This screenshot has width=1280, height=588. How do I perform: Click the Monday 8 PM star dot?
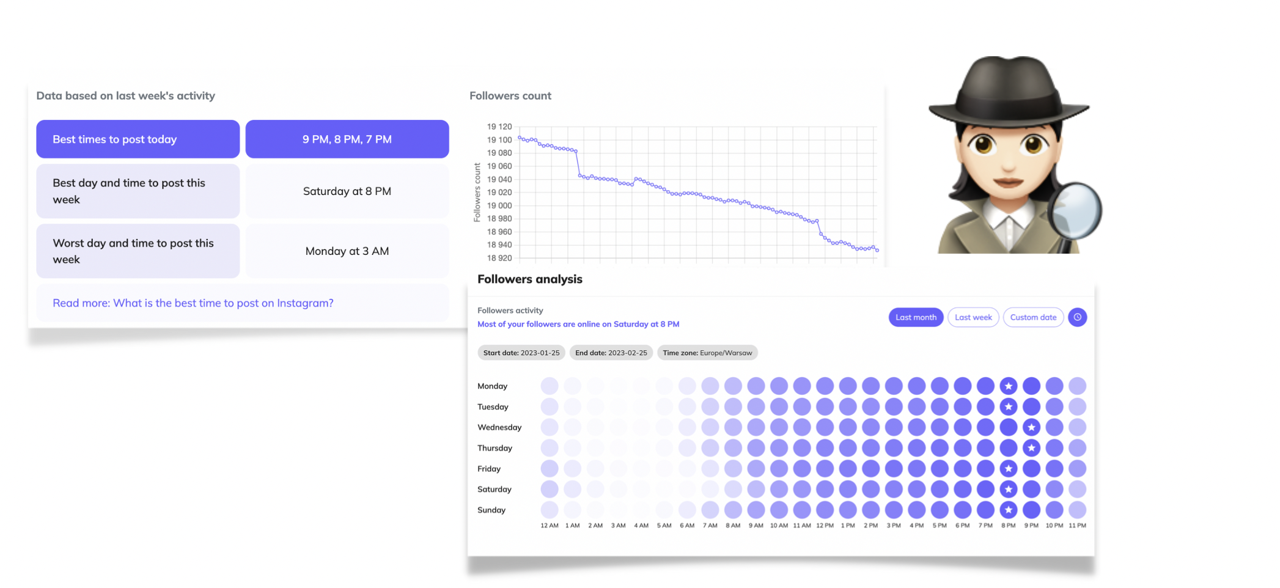[1009, 386]
